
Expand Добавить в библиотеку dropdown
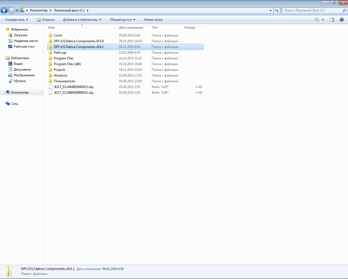tap(82, 20)
